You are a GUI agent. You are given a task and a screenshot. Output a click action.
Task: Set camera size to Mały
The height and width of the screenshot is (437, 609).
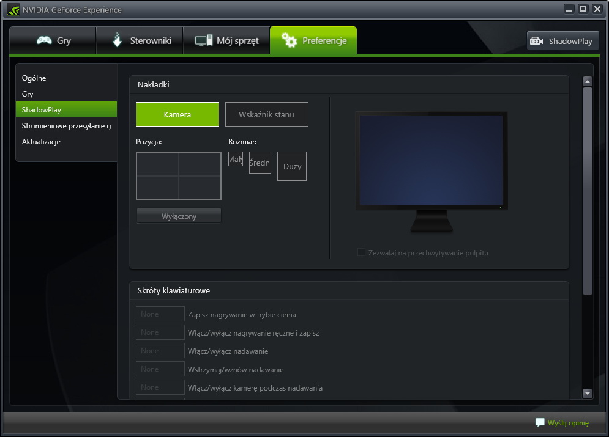click(x=236, y=159)
